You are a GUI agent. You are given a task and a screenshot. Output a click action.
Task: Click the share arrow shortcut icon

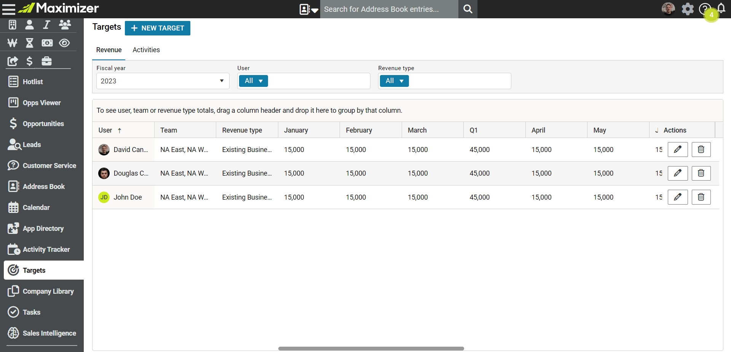pos(13,61)
